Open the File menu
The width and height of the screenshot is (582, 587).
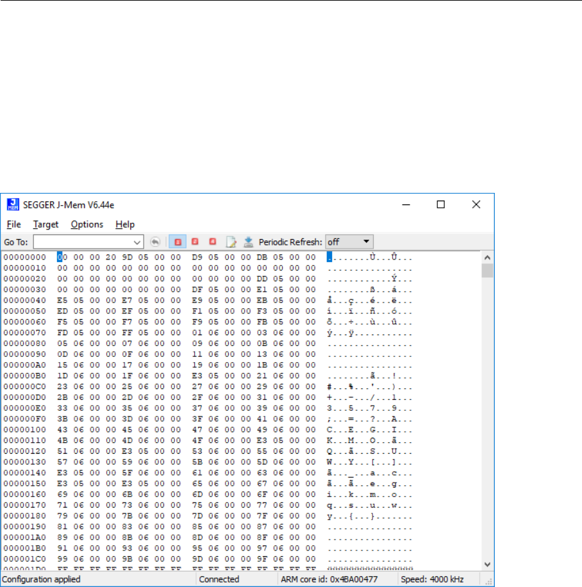pyautogui.click(x=14, y=224)
